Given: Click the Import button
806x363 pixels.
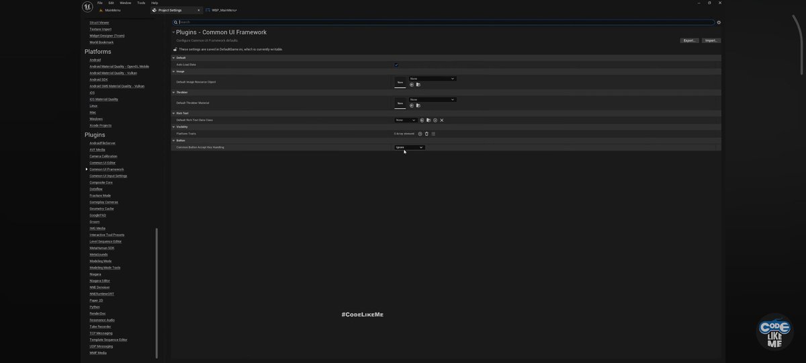Looking at the screenshot, I should (x=711, y=40).
